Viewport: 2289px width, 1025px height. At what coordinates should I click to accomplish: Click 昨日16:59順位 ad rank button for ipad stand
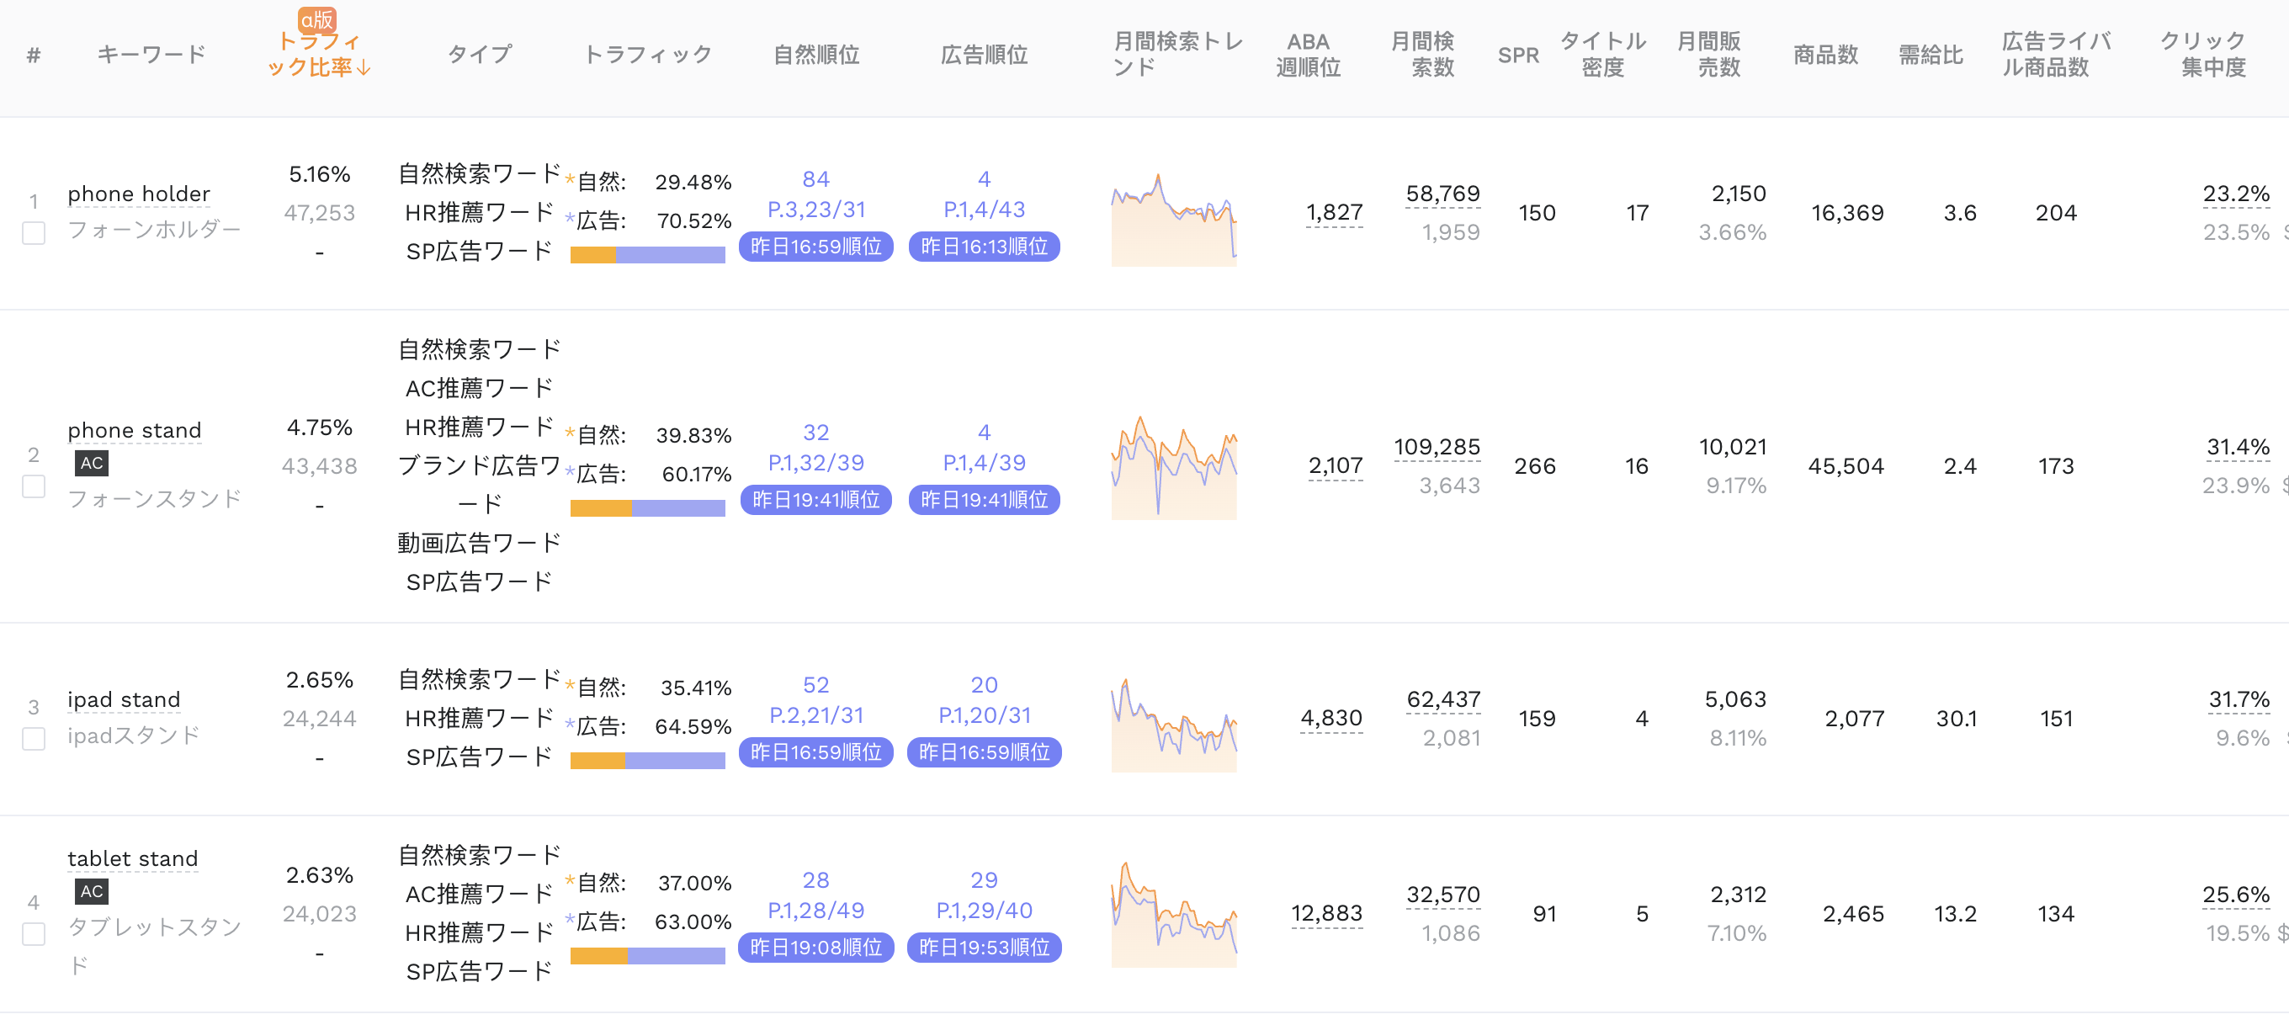pos(984,753)
